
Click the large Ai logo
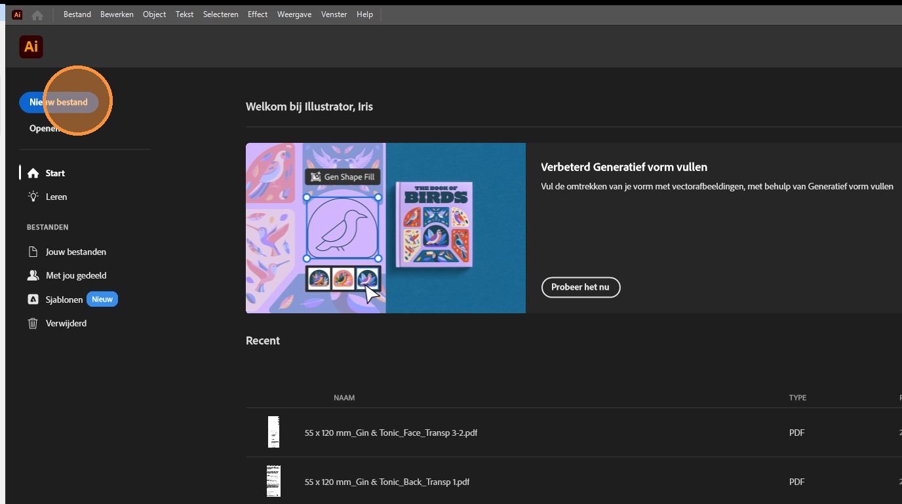(x=31, y=47)
